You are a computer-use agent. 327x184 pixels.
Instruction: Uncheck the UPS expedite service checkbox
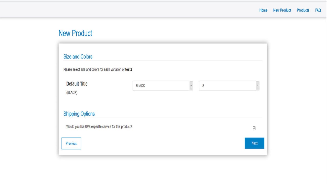coord(254,129)
